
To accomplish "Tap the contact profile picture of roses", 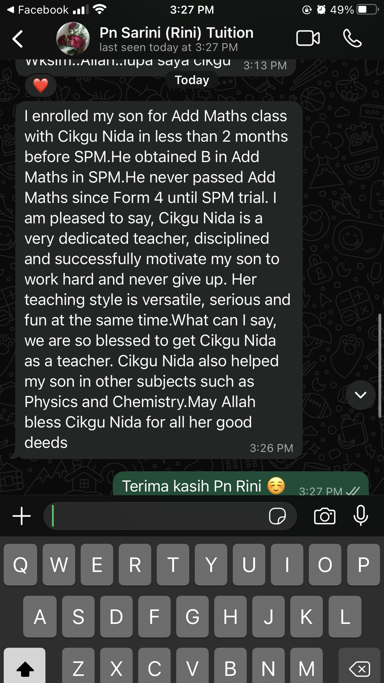I will (x=73, y=39).
